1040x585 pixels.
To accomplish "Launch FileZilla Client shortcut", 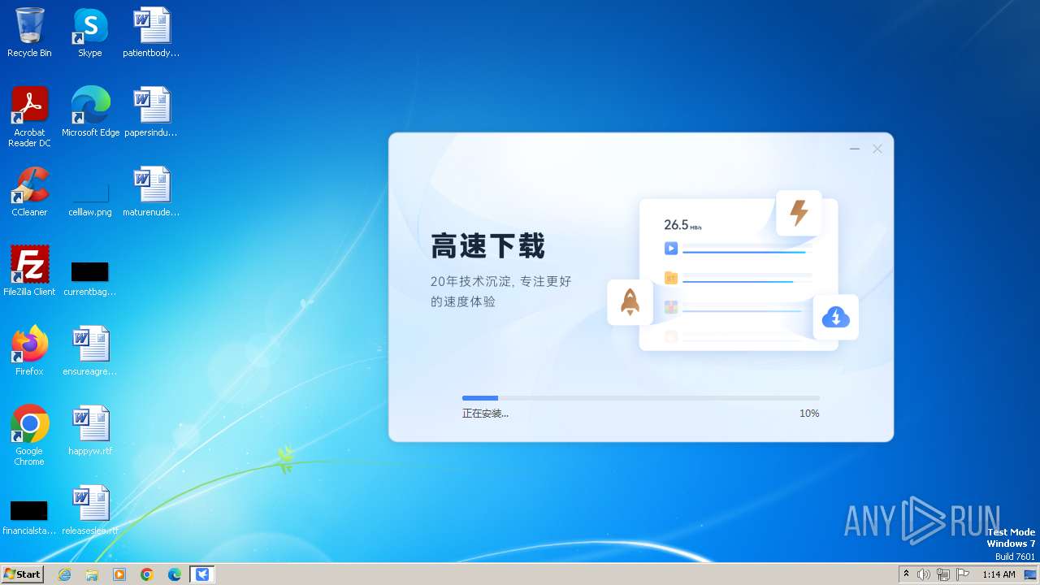I will coord(29,271).
